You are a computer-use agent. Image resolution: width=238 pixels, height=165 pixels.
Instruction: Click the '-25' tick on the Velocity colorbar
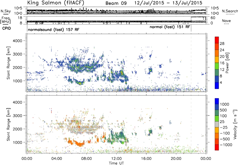tap(224, 127)
